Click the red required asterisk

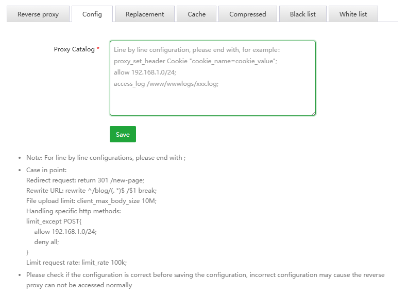coord(98,49)
